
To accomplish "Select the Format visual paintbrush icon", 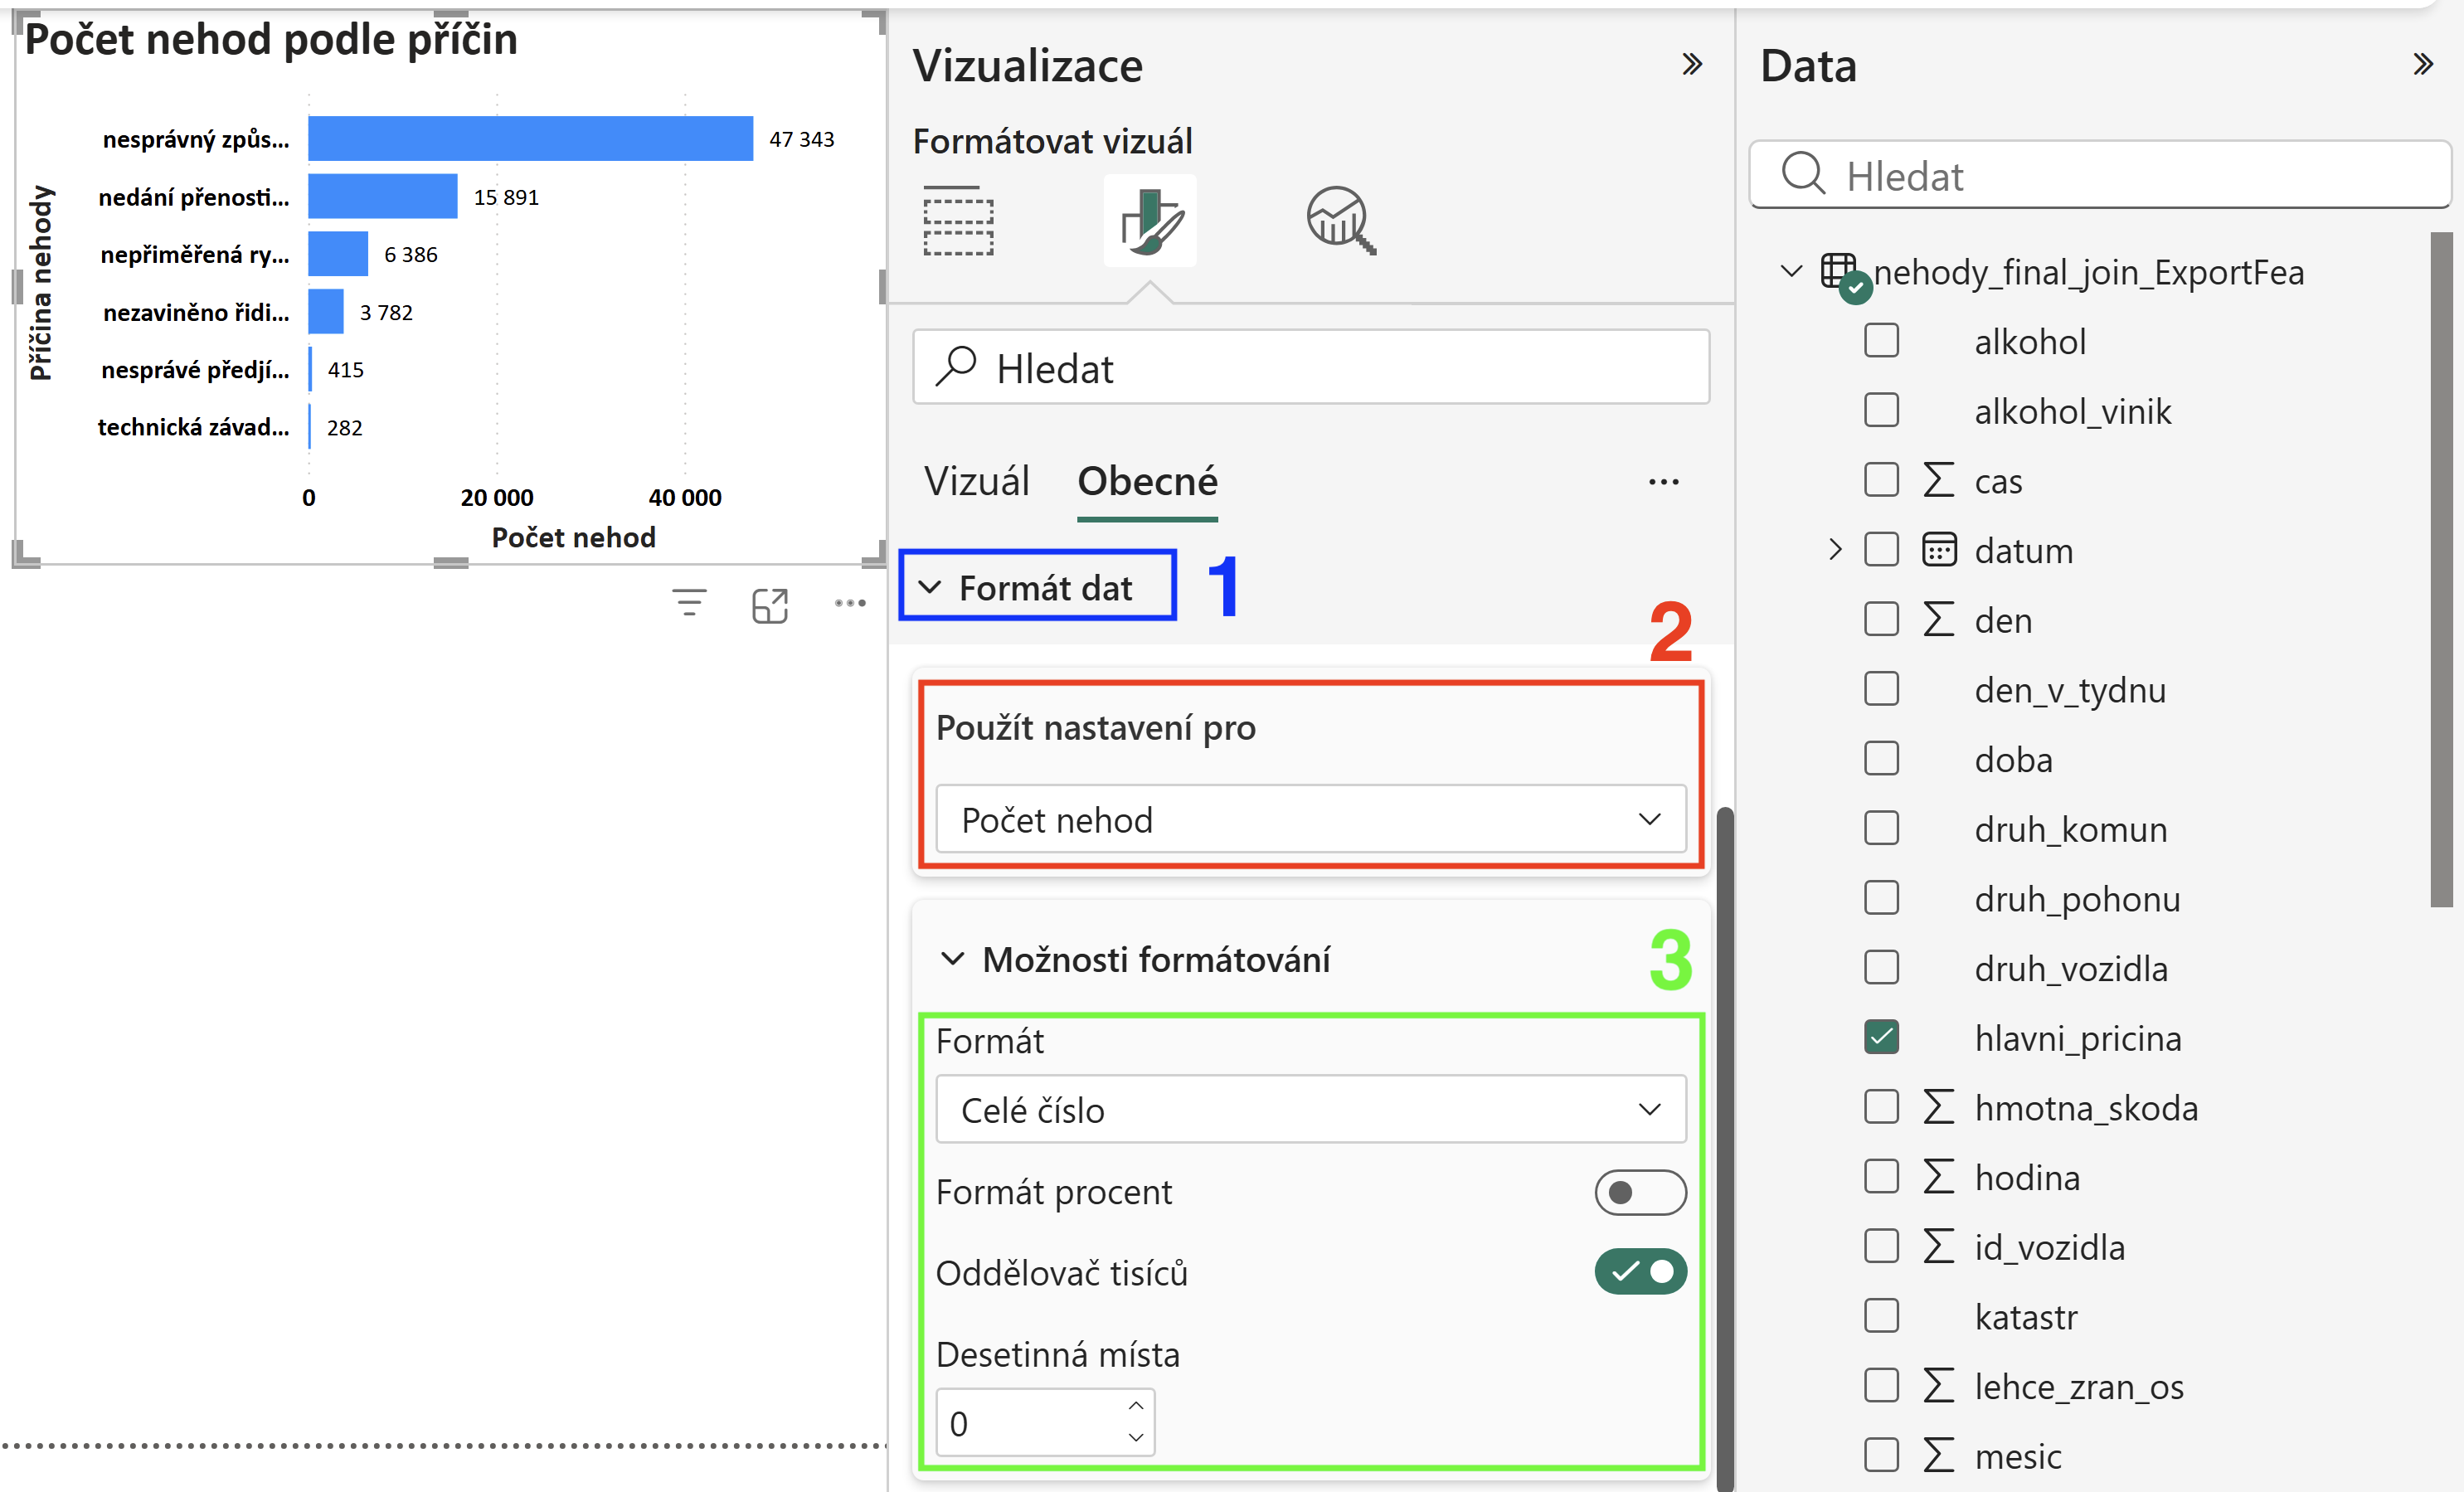I will [1150, 221].
